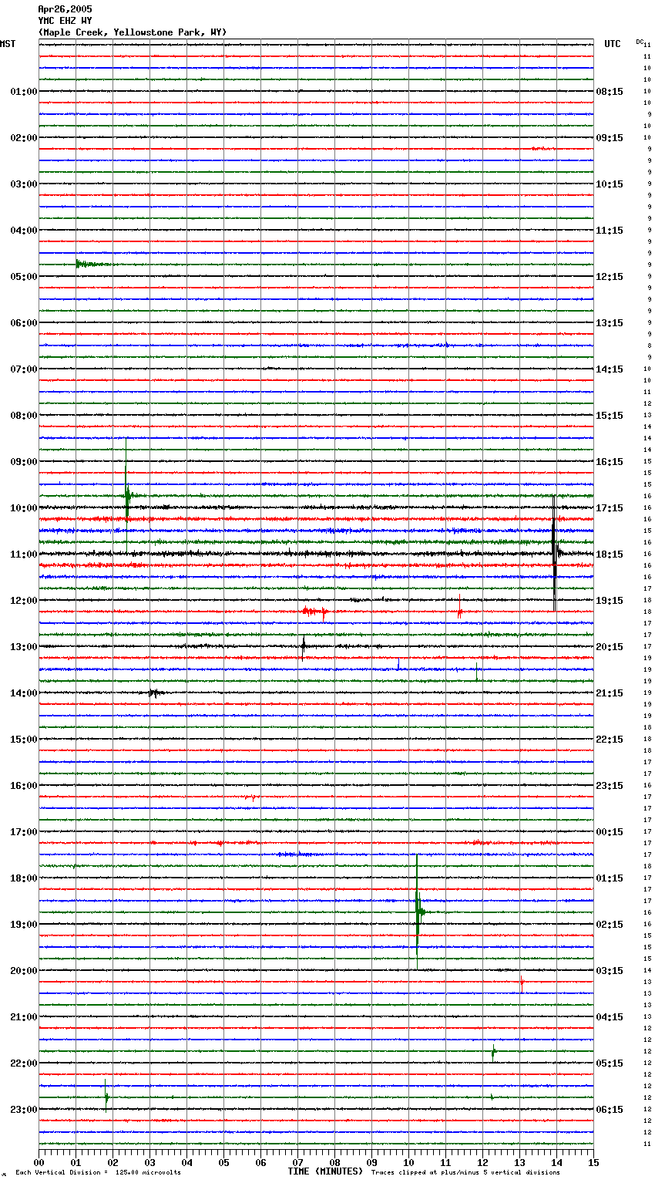Click the 08:15 UTC time label
Screen dimensions: 655x1183
[x=610, y=92]
